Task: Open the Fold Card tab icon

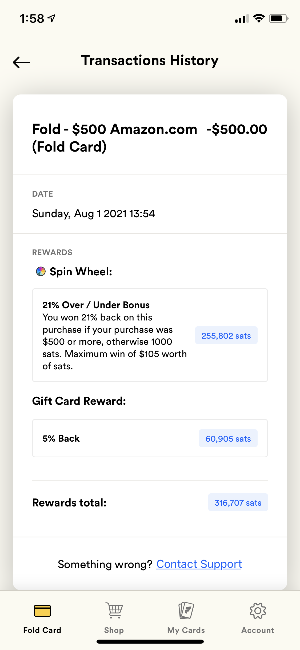Action: pos(42,611)
